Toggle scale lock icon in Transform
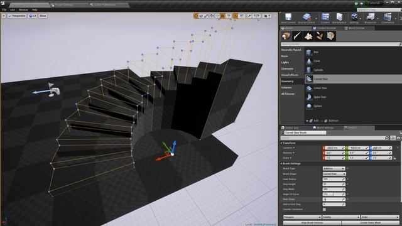This screenshot has height=226, width=402. [394, 158]
